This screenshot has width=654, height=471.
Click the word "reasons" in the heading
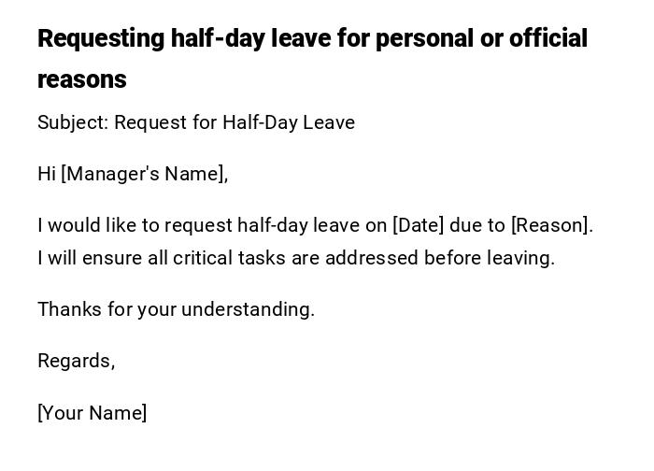click(81, 79)
